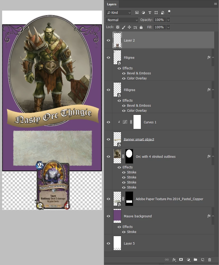This screenshot has height=265, width=219.
Task: Click Curves 1 white mask thumbnail
Action: pos(137,122)
